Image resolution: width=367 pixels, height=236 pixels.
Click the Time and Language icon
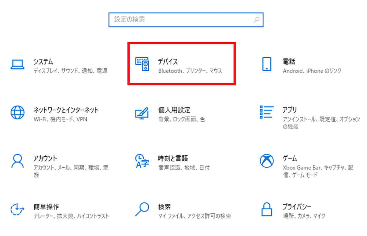[142, 161]
